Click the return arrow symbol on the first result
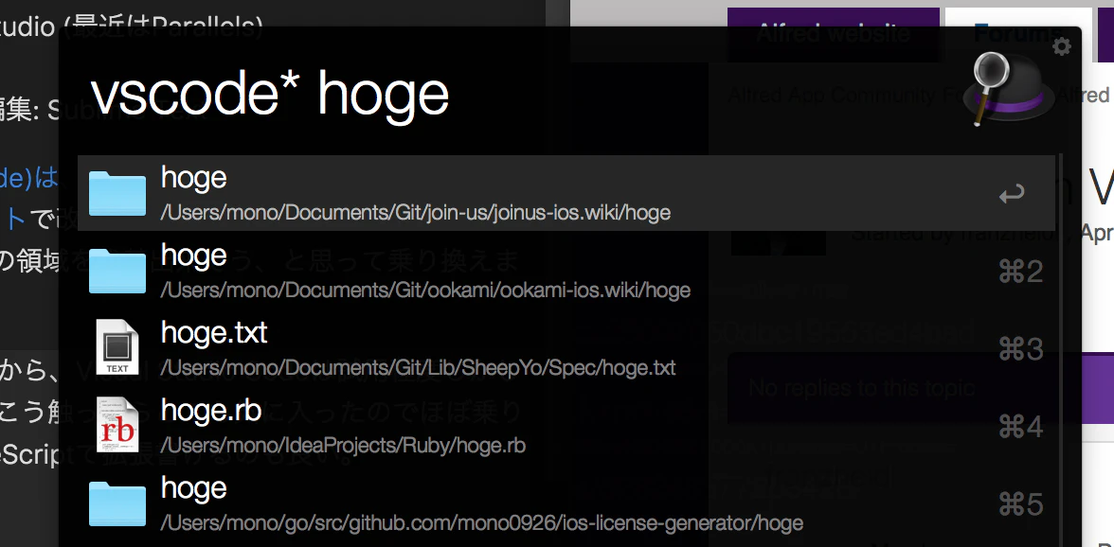Viewport: 1114px width, 547px height. pos(1011,194)
